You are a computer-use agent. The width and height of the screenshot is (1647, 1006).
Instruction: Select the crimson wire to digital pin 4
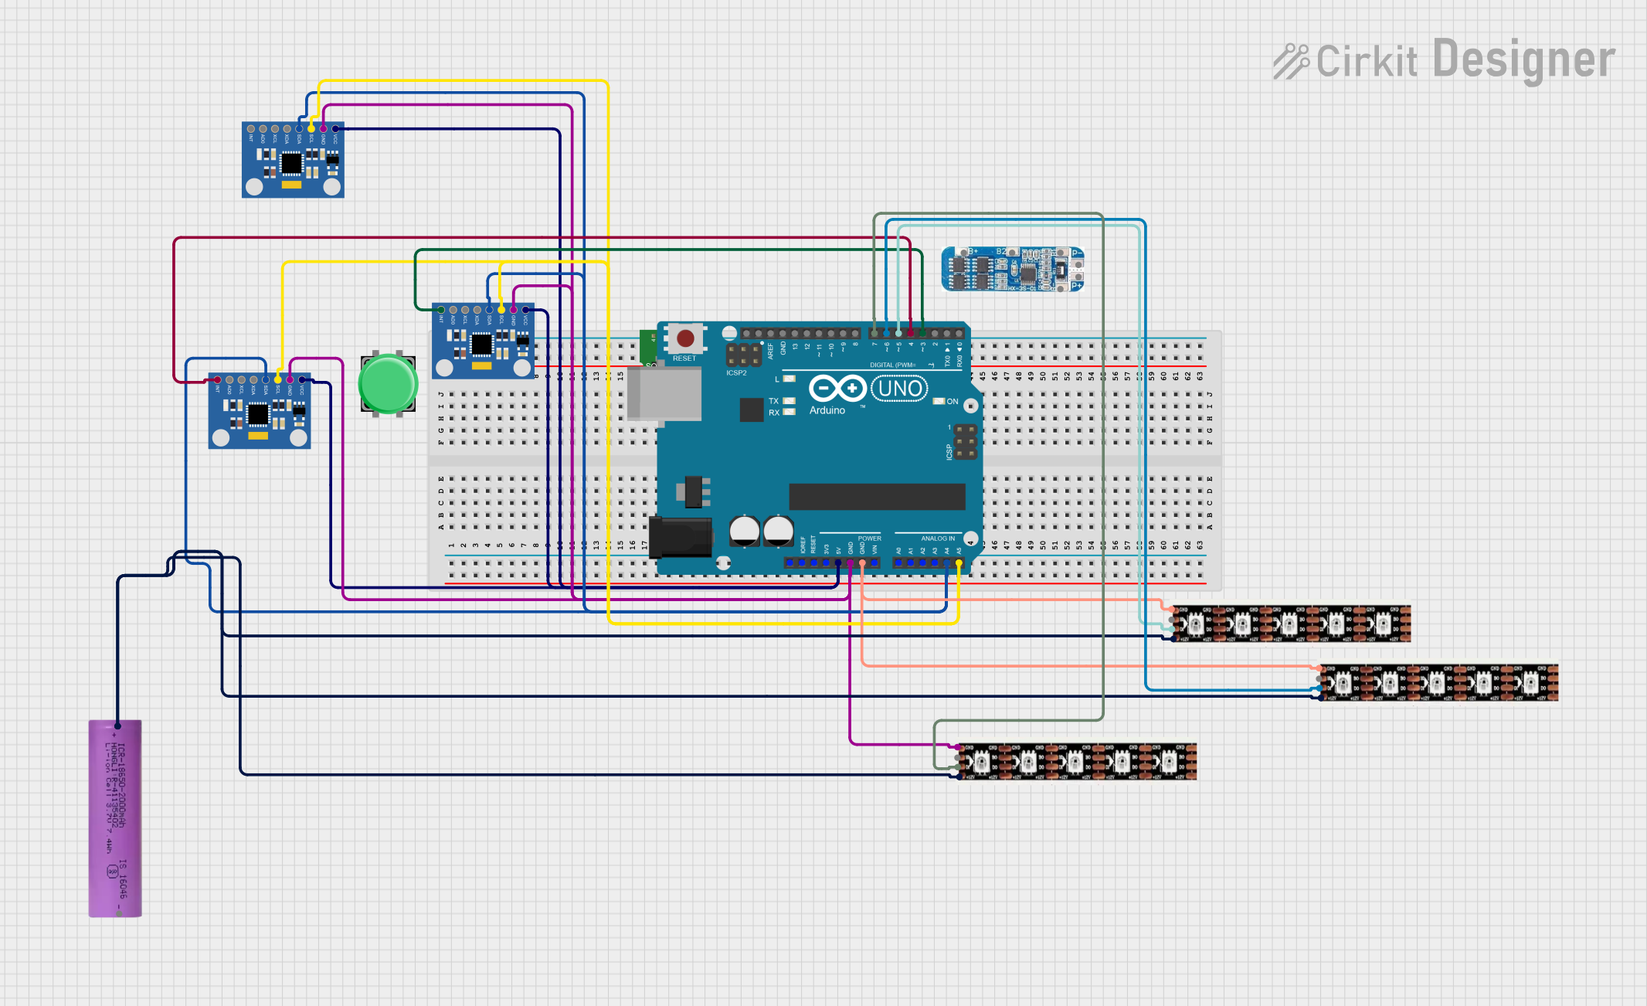tap(541, 238)
